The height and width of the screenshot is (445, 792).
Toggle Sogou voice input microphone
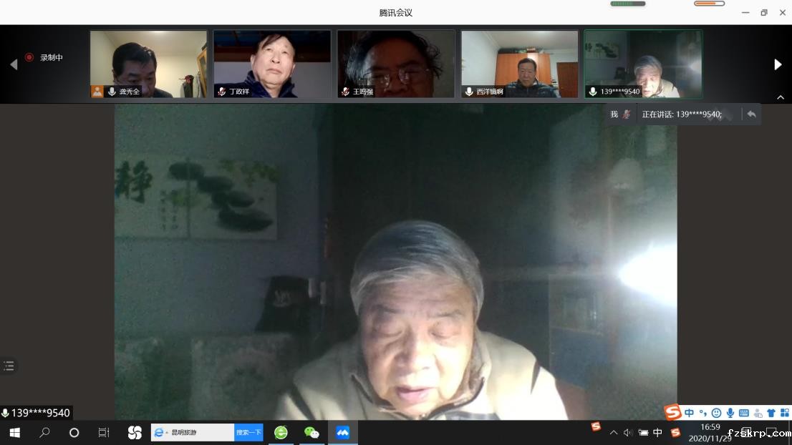click(x=730, y=413)
